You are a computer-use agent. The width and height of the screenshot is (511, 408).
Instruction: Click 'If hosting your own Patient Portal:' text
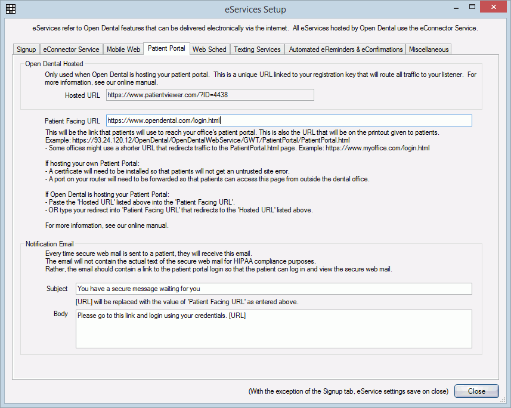click(x=92, y=163)
